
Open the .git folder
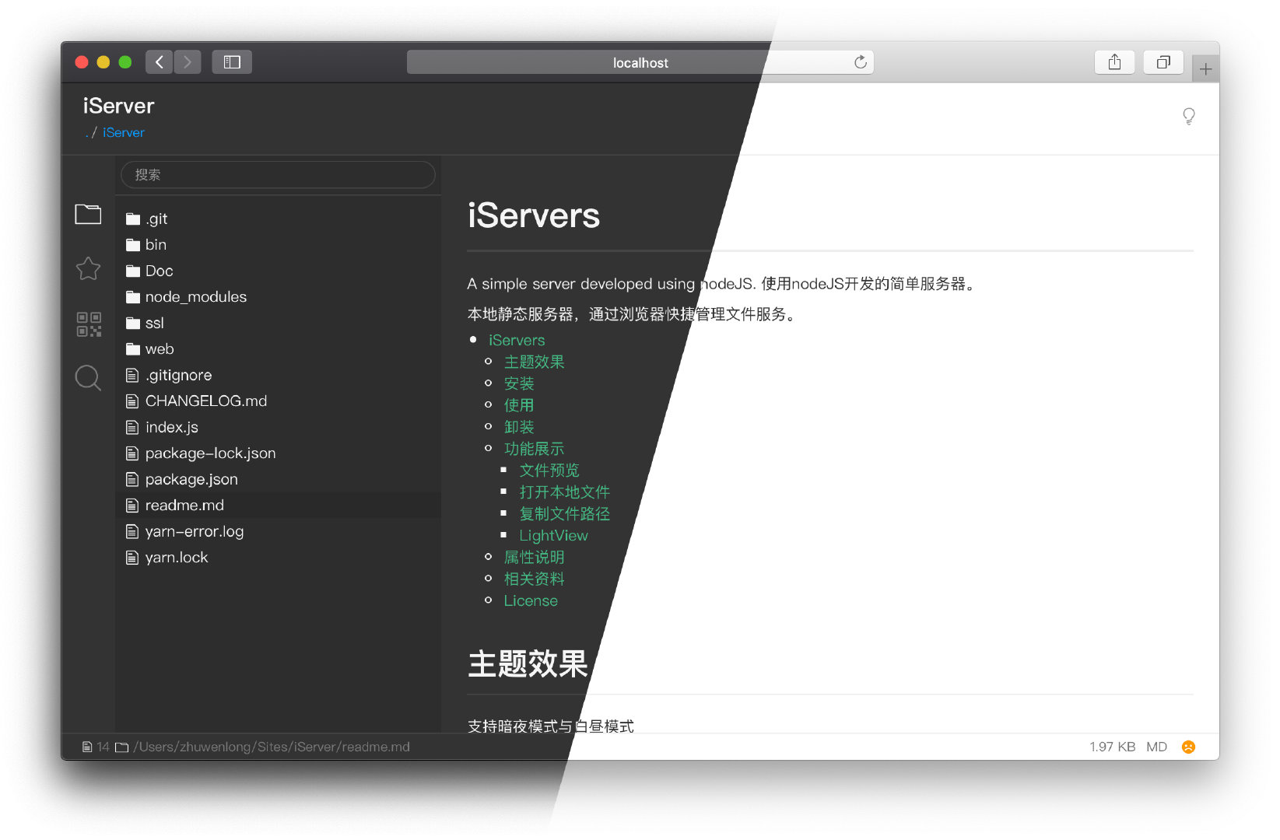278,219
